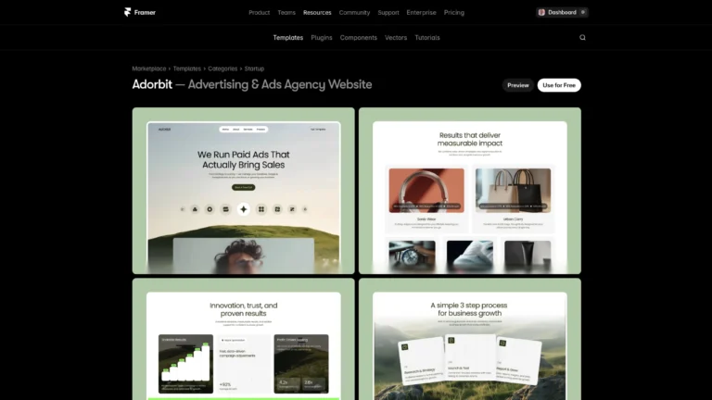
Task: Switch to the Tutorials tab
Action: click(427, 38)
